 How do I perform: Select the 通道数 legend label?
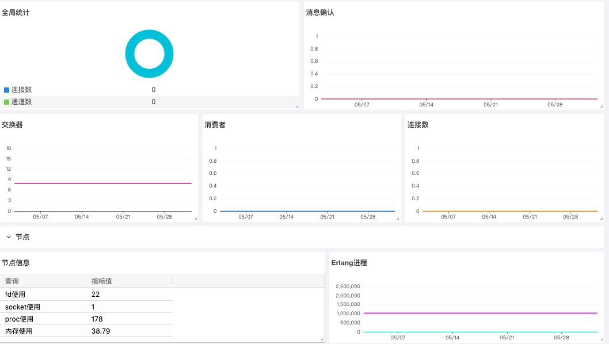[21, 102]
